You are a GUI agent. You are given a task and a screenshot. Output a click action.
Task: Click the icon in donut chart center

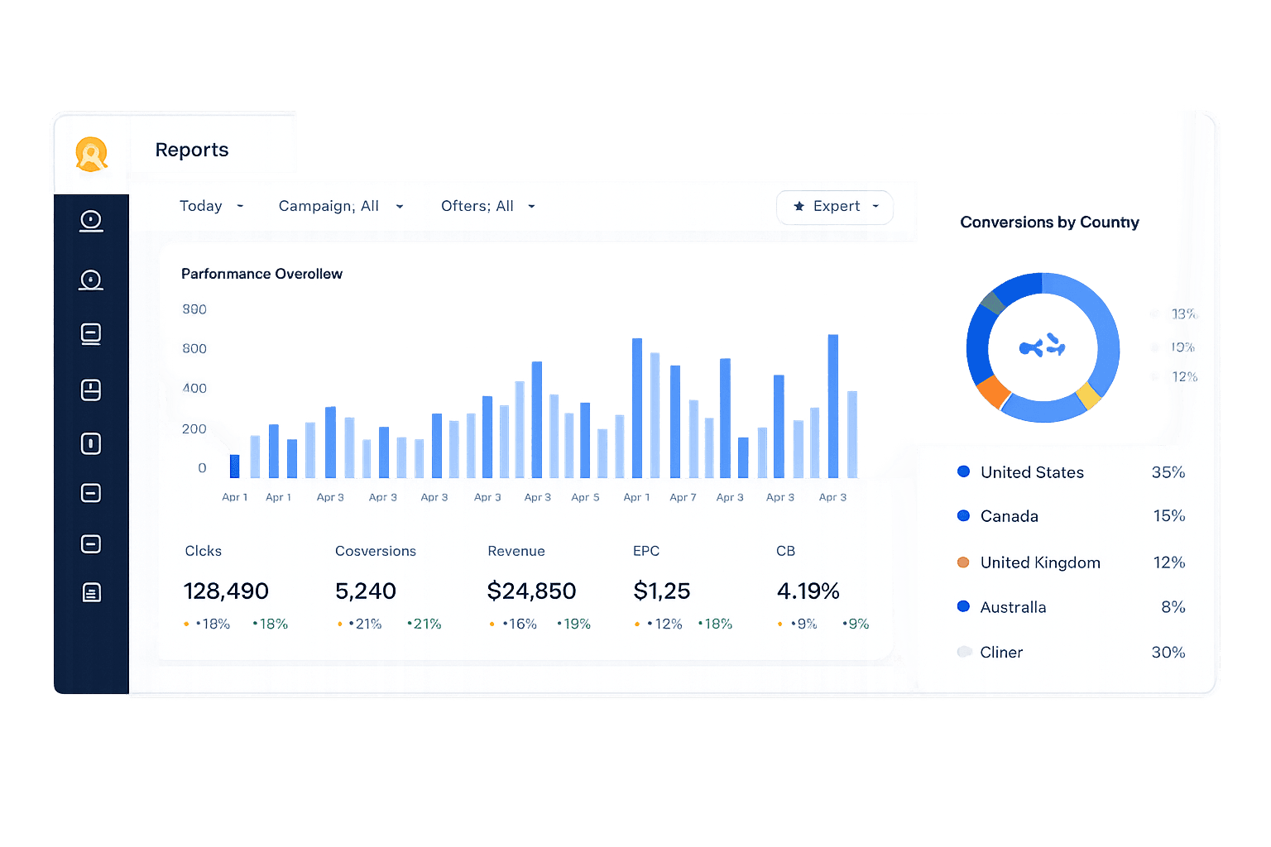pos(1043,346)
